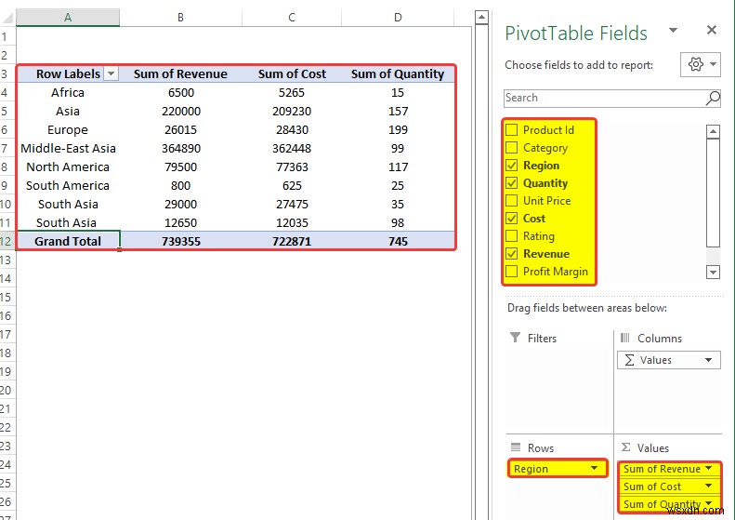Viewport: 735px width, 520px height.
Task: Select the Asia row label cell
Action: [x=68, y=112]
